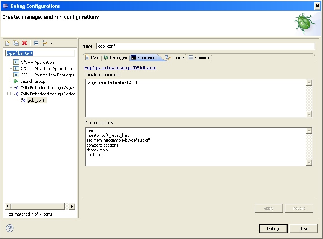Open the Common tab

coord(199,57)
